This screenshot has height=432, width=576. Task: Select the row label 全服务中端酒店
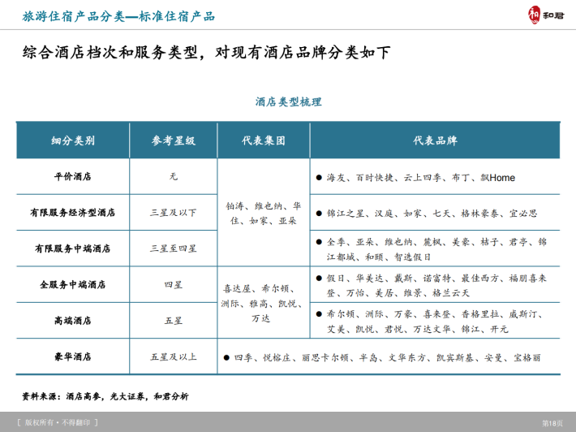pyautogui.click(x=73, y=284)
